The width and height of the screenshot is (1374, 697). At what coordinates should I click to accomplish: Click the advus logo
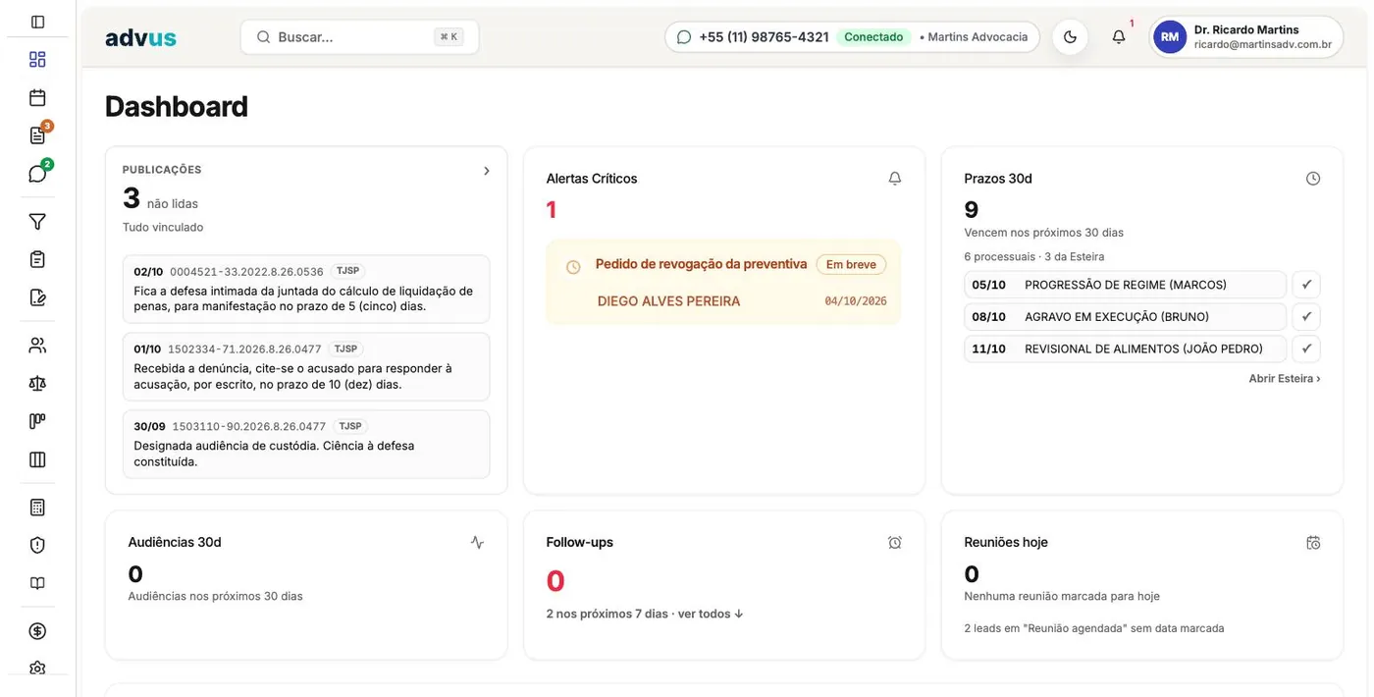point(140,37)
